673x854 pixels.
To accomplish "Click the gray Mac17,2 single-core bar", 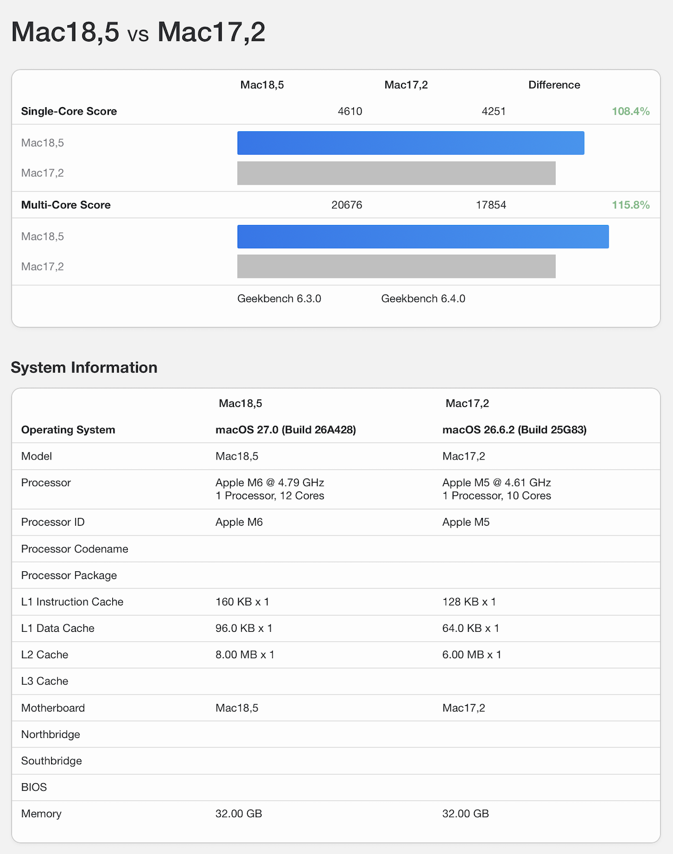I will (x=397, y=173).
